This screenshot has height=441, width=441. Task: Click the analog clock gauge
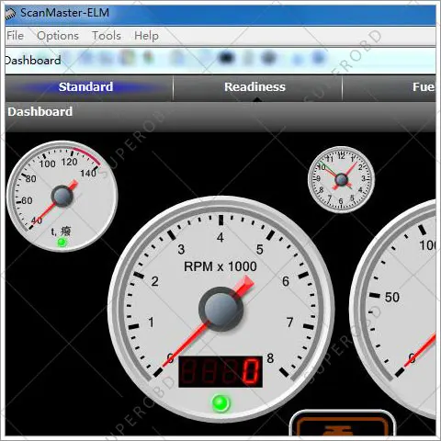(x=341, y=179)
